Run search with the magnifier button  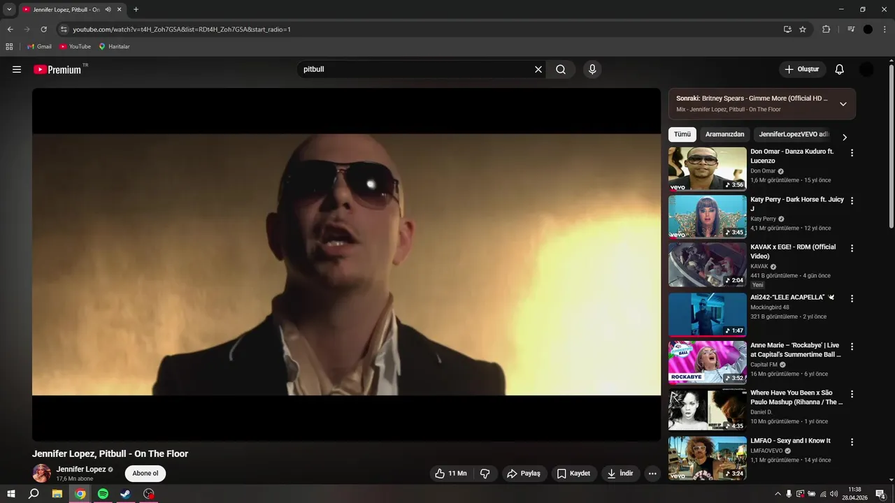(x=561, y=69)
